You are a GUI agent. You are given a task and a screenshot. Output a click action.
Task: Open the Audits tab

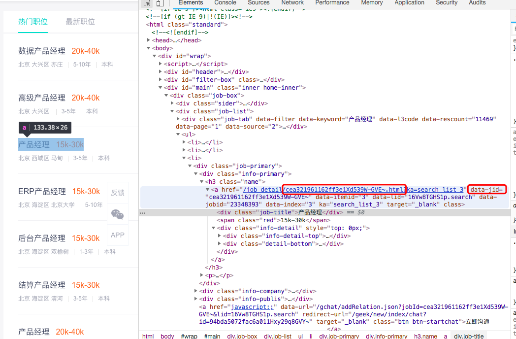477,2
